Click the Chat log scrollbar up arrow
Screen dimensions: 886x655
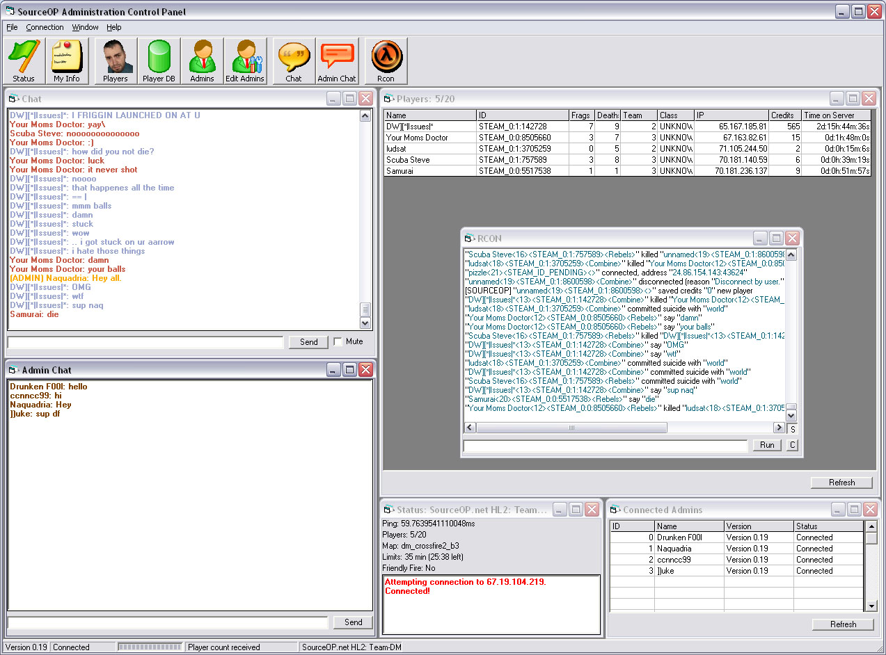(365, 116)
